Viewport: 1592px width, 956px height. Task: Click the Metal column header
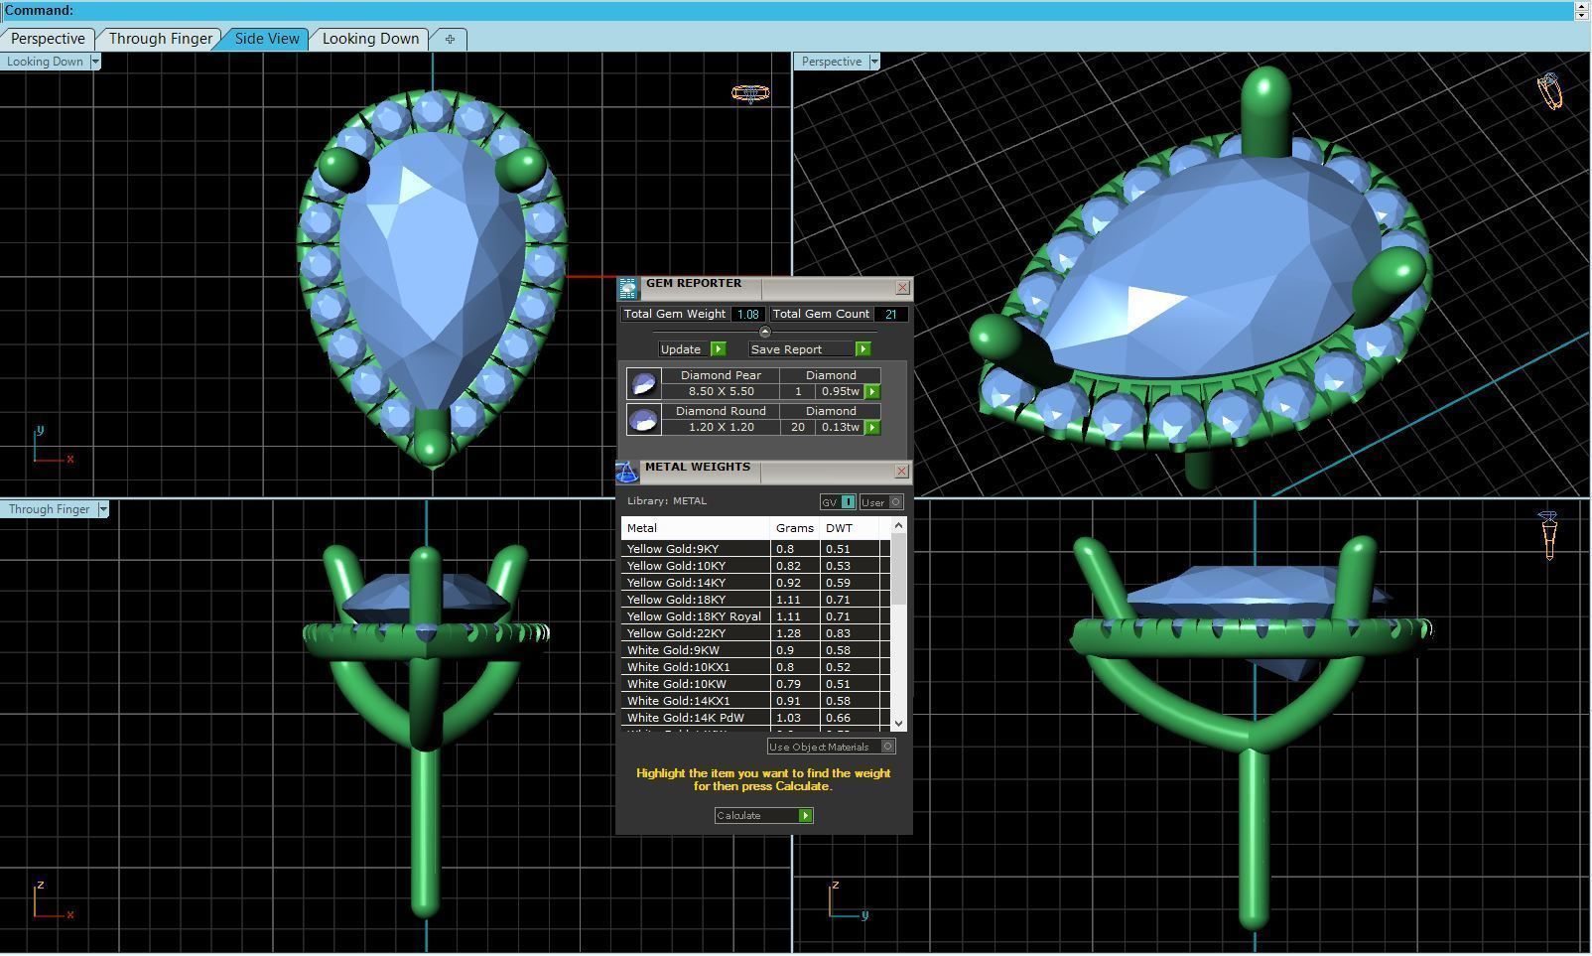click(696, 528)
